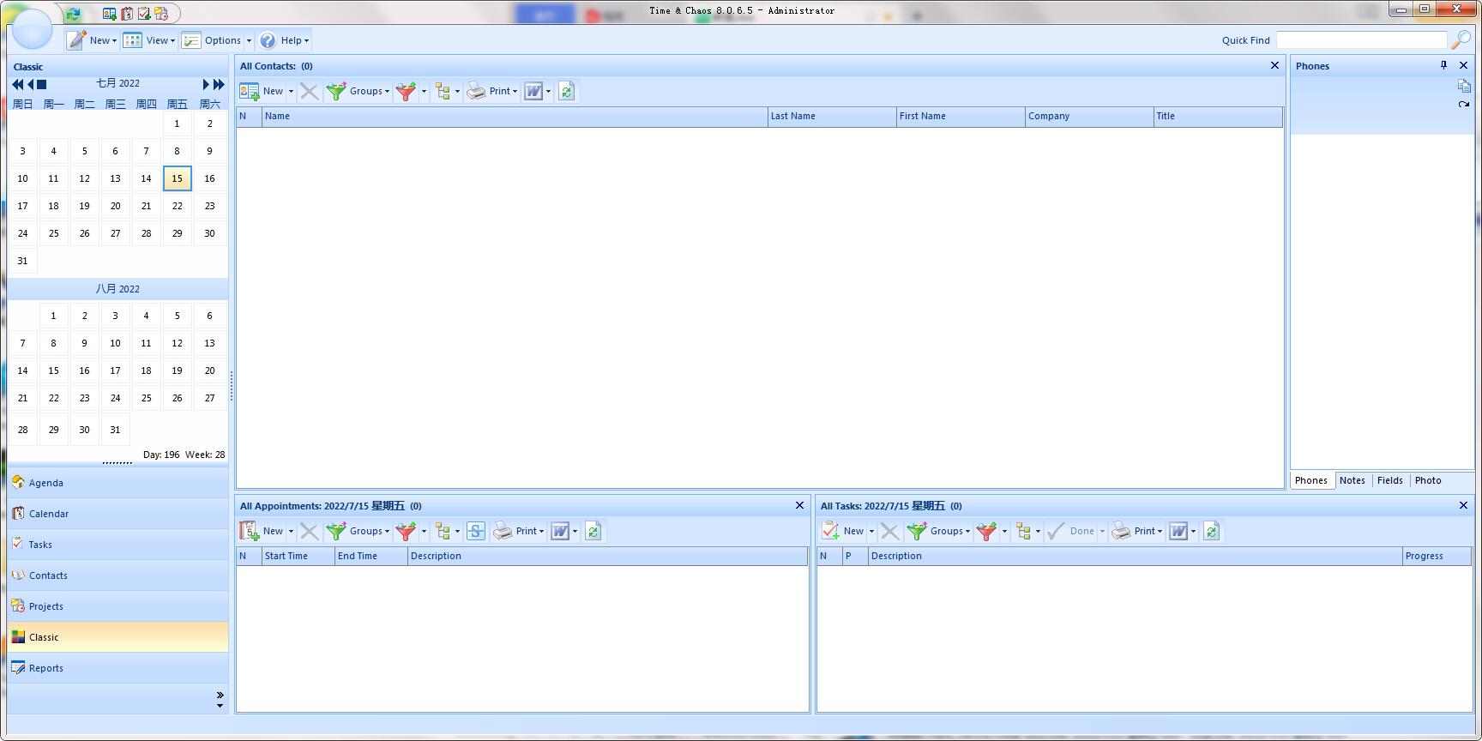1482x741 pixels.
Task: Click the copy icon in Phones panel
Action: pyautogui.click(x=1463, y=86)
